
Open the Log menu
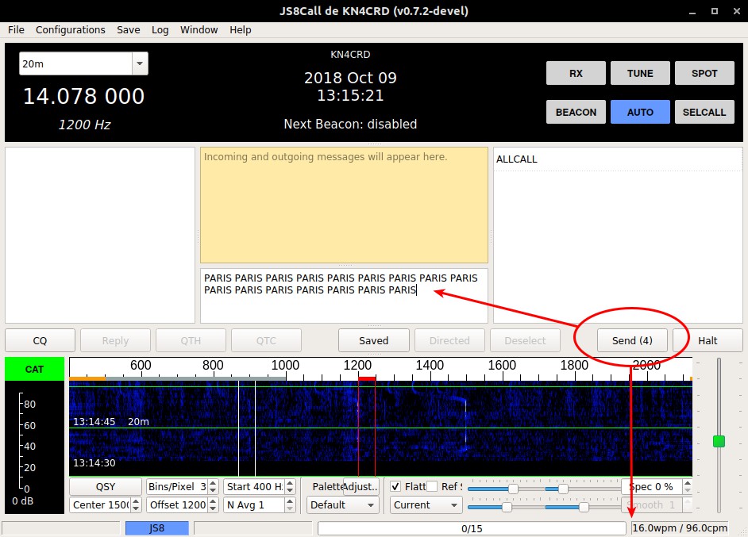(160, 29)
